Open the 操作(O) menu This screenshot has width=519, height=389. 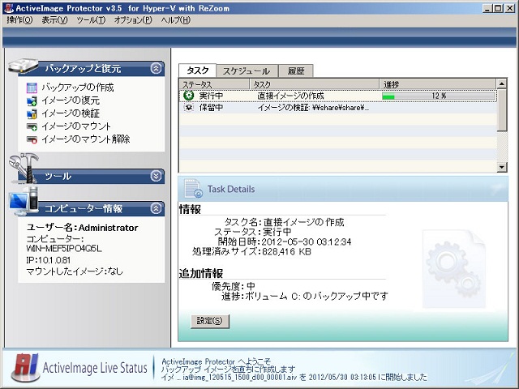click(19, 20)
